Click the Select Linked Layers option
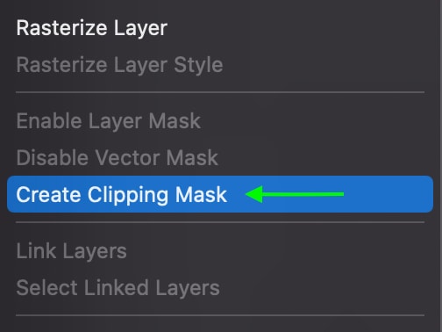The height and width of the screenshot is (332, 442). [x=118, y=288]
